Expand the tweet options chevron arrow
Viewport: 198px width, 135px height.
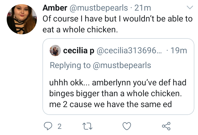[x=190, y=8]
